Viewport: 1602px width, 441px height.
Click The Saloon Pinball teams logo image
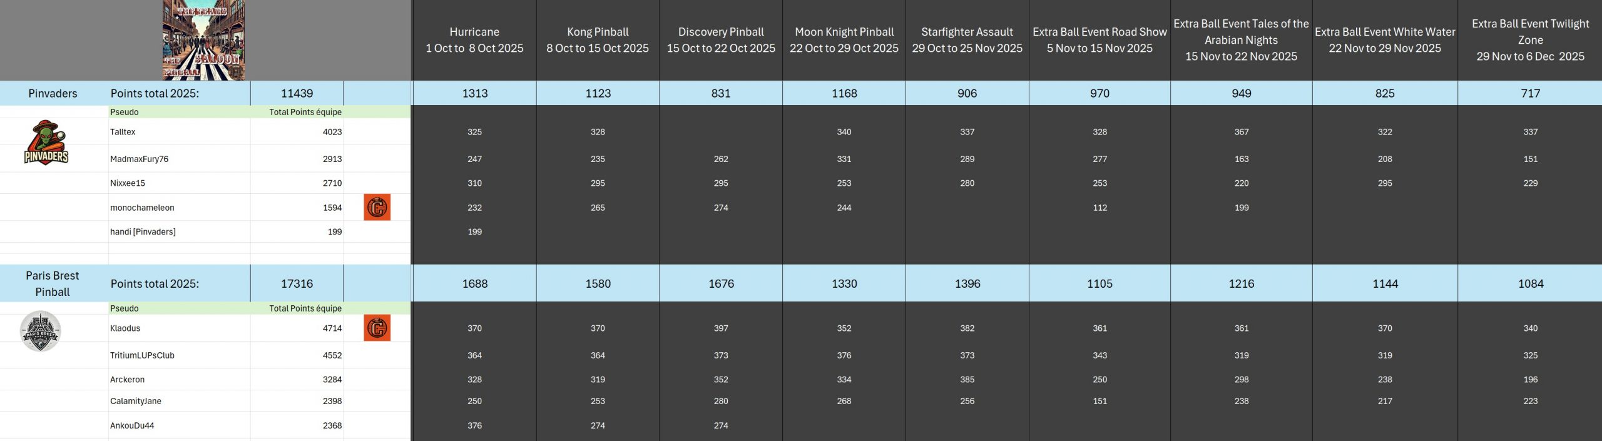click(x=203, y=40)
